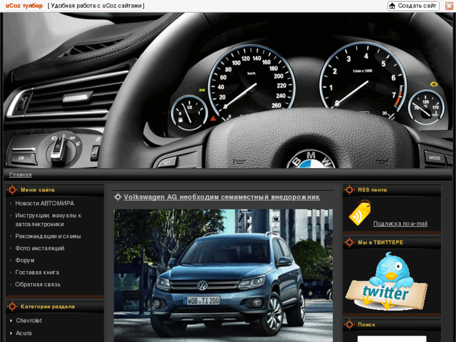This screenshot has height=342, width=456.
Task: Click the icon before the Volkswagen headline
Action: (x=117, y=197)
